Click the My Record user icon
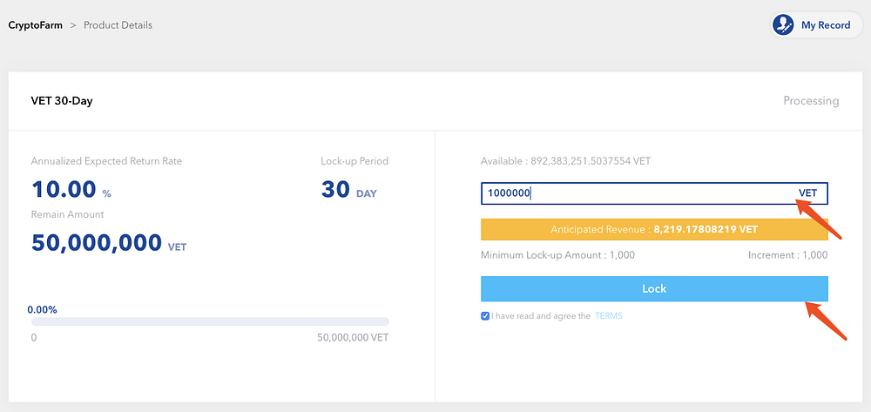This screenshot has width=871, height=412. 783,25
